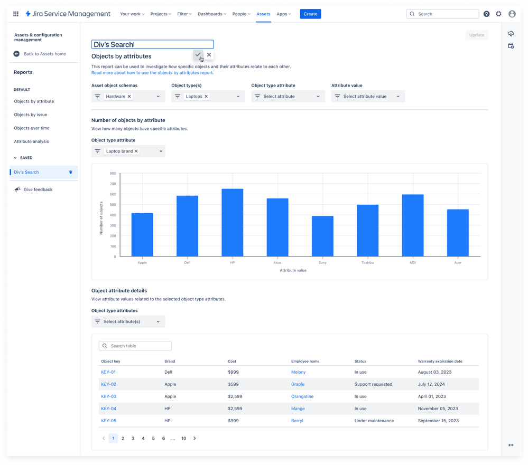The image size is (528, 465).
Task: Click the report name input field
Action: (x=153, y=44)
